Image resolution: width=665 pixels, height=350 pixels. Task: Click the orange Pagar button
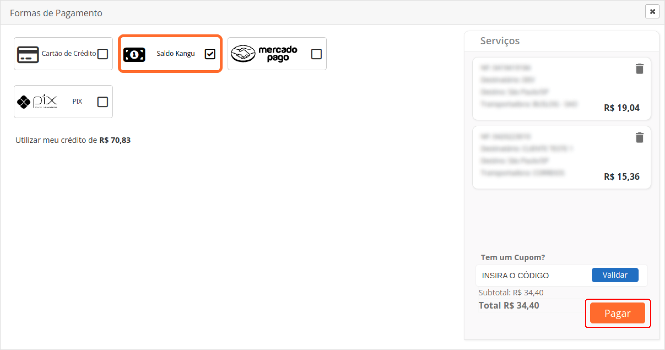(618, 313)
